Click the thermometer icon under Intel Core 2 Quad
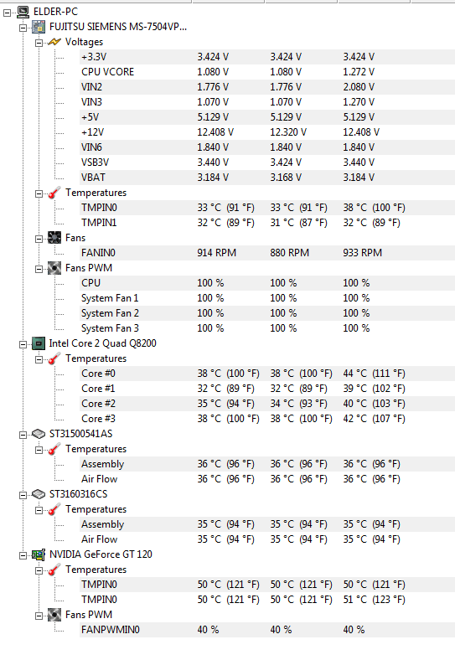455x660 pixels. click(54, 358)
